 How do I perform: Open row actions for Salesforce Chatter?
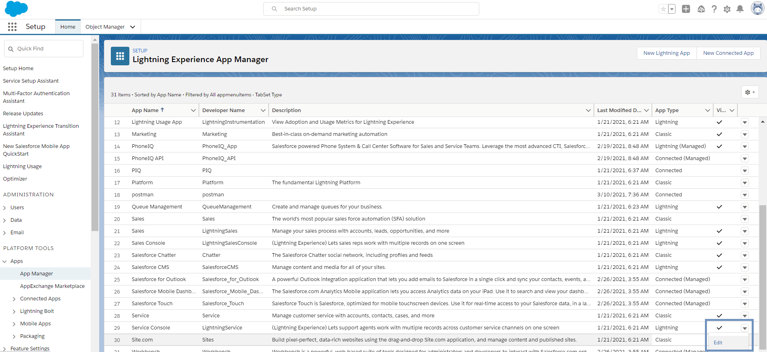745,255
